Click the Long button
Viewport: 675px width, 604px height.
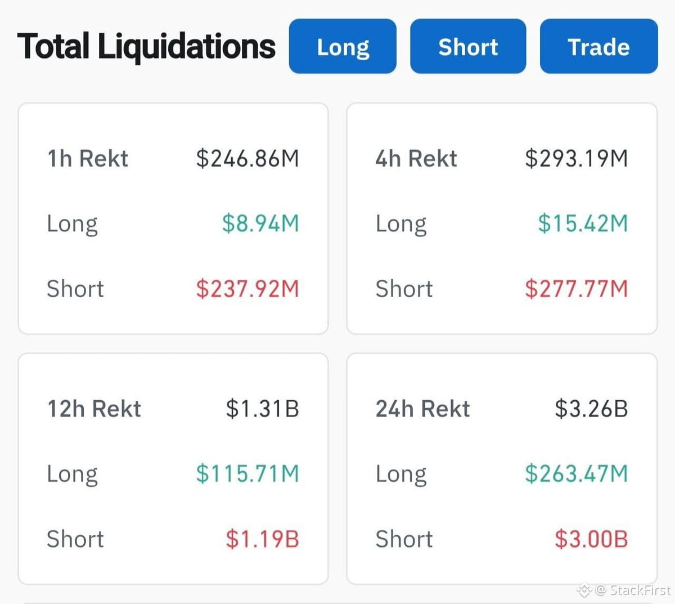click(343, 46)
